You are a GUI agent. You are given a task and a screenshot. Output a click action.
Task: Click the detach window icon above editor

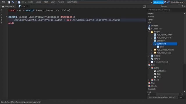click(144, 6)
